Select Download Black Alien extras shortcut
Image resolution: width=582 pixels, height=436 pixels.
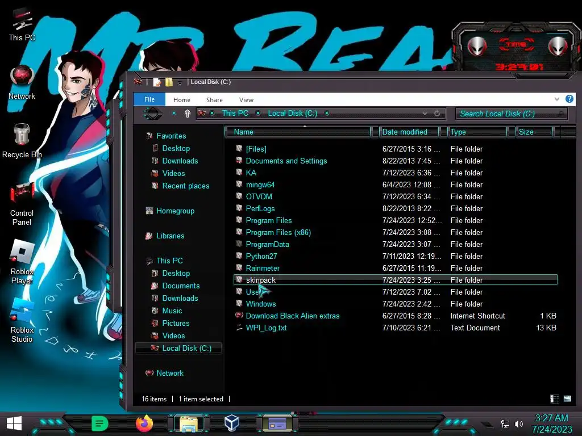293,316
